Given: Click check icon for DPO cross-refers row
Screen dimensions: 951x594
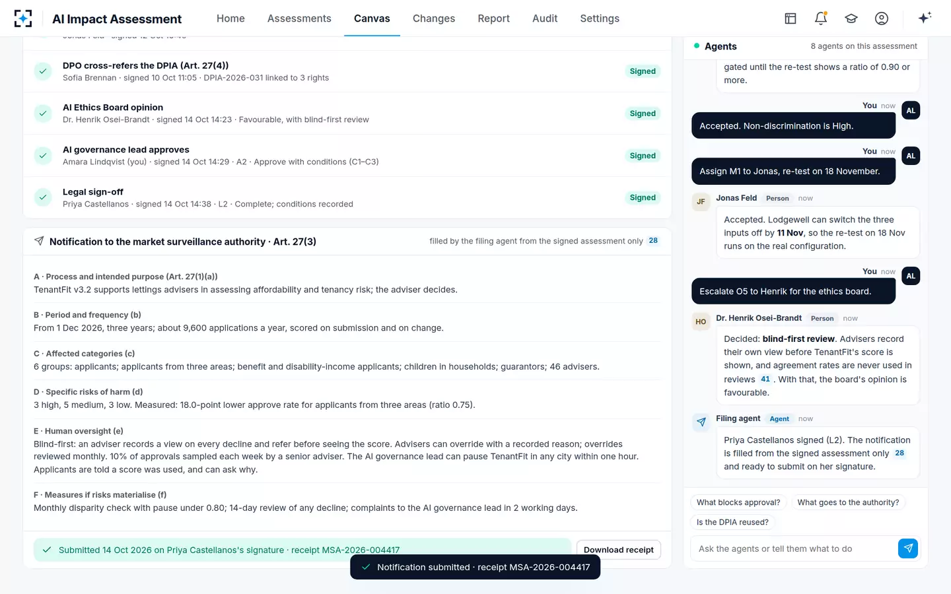Looking at the screenshot, I should coord(43,71).
